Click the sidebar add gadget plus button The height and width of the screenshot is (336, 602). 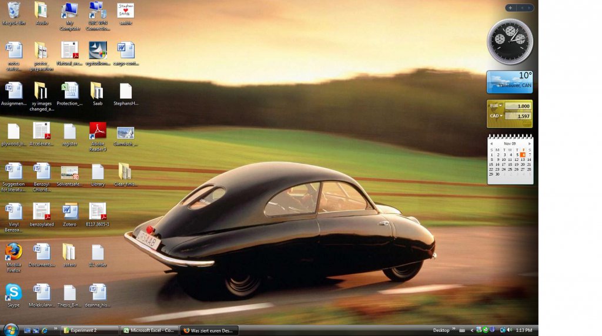[x=510, y=8]
